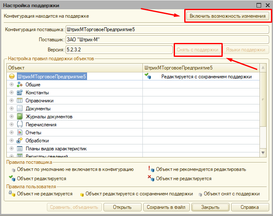Click the object list scrollbar down arrow

tap(263, 153)
